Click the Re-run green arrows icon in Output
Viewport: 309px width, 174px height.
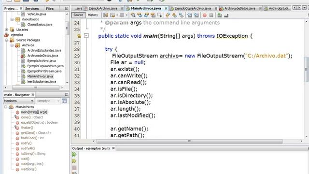click(x=74, y=154)
